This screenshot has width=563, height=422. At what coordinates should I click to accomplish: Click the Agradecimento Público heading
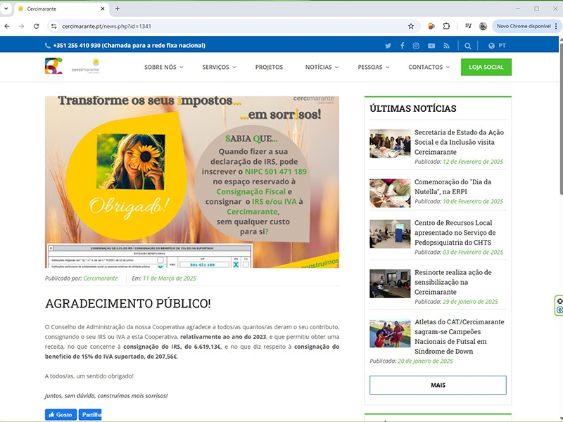(x=128, y=304)
